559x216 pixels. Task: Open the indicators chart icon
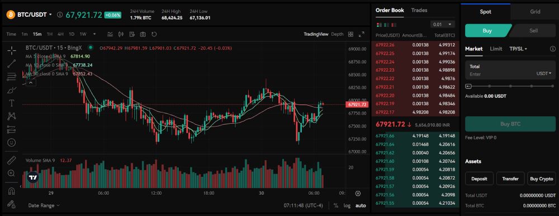[x=110, y=34]
